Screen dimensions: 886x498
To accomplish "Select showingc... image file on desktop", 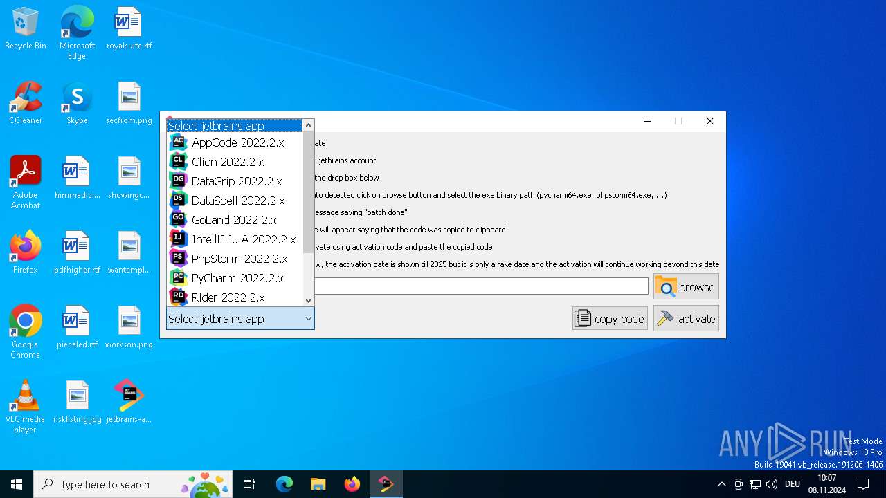I will coord(129,178).
